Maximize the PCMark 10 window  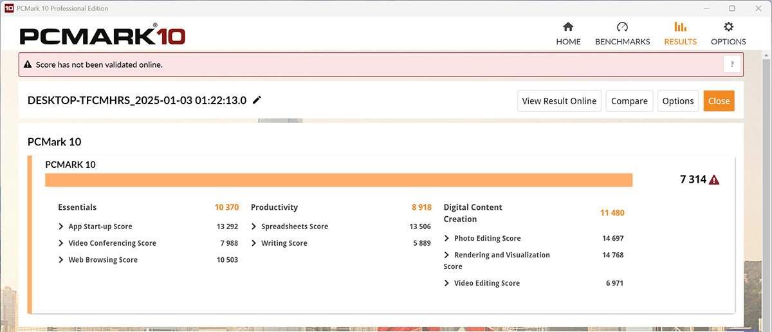pos(732,8)
